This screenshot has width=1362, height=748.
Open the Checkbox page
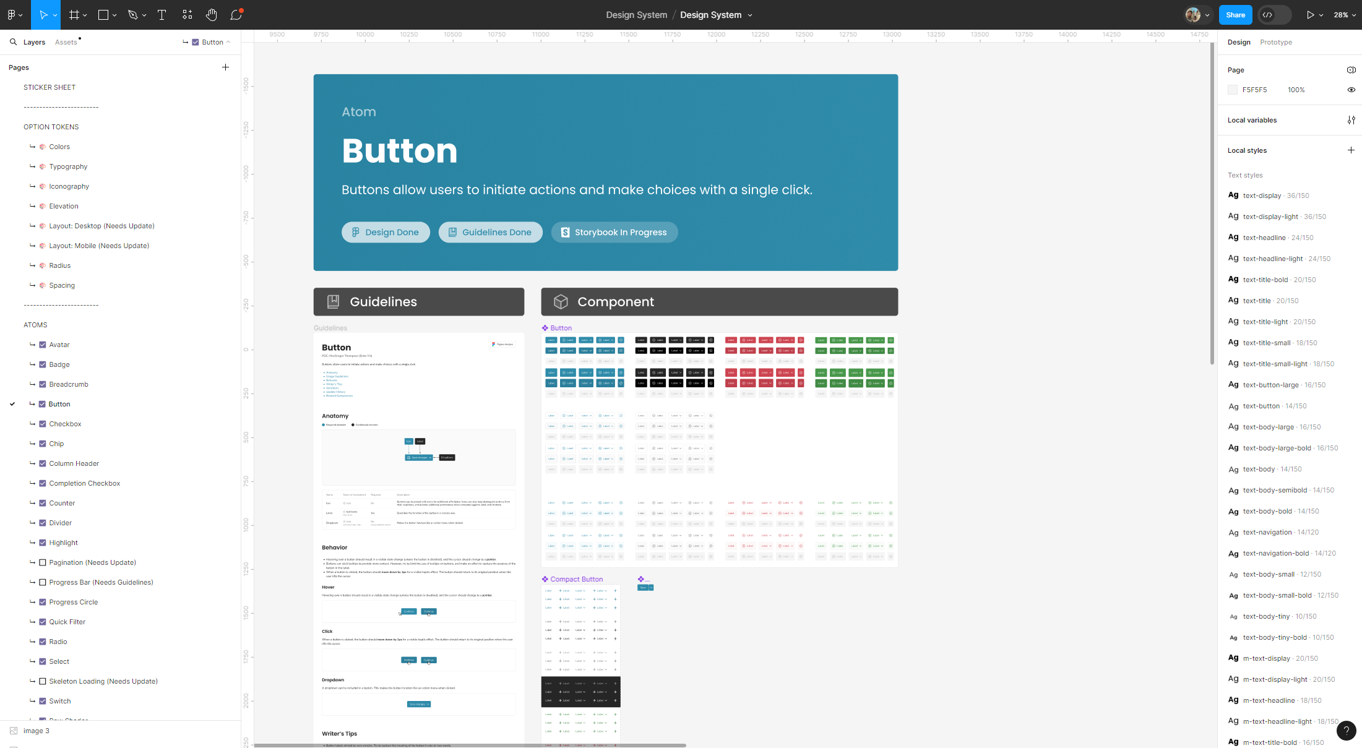tap(65, 424)
